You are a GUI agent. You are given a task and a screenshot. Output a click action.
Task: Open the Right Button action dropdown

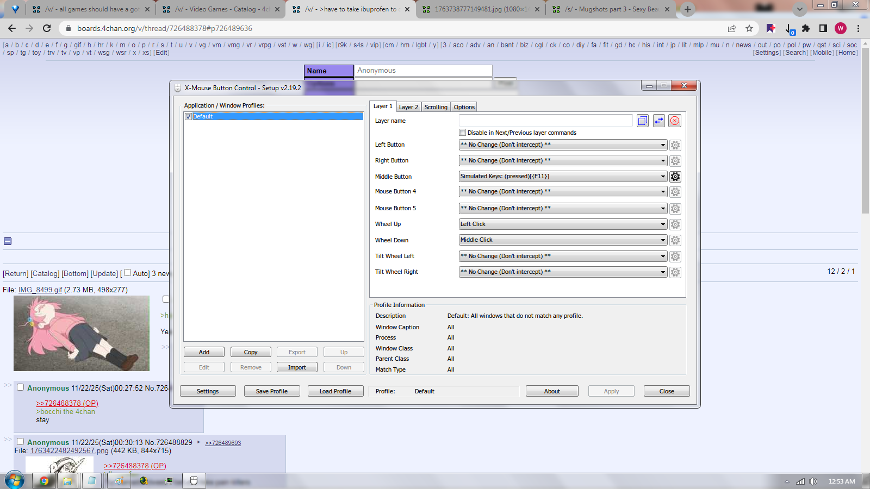pyautogui.click(x=563, y=161)
